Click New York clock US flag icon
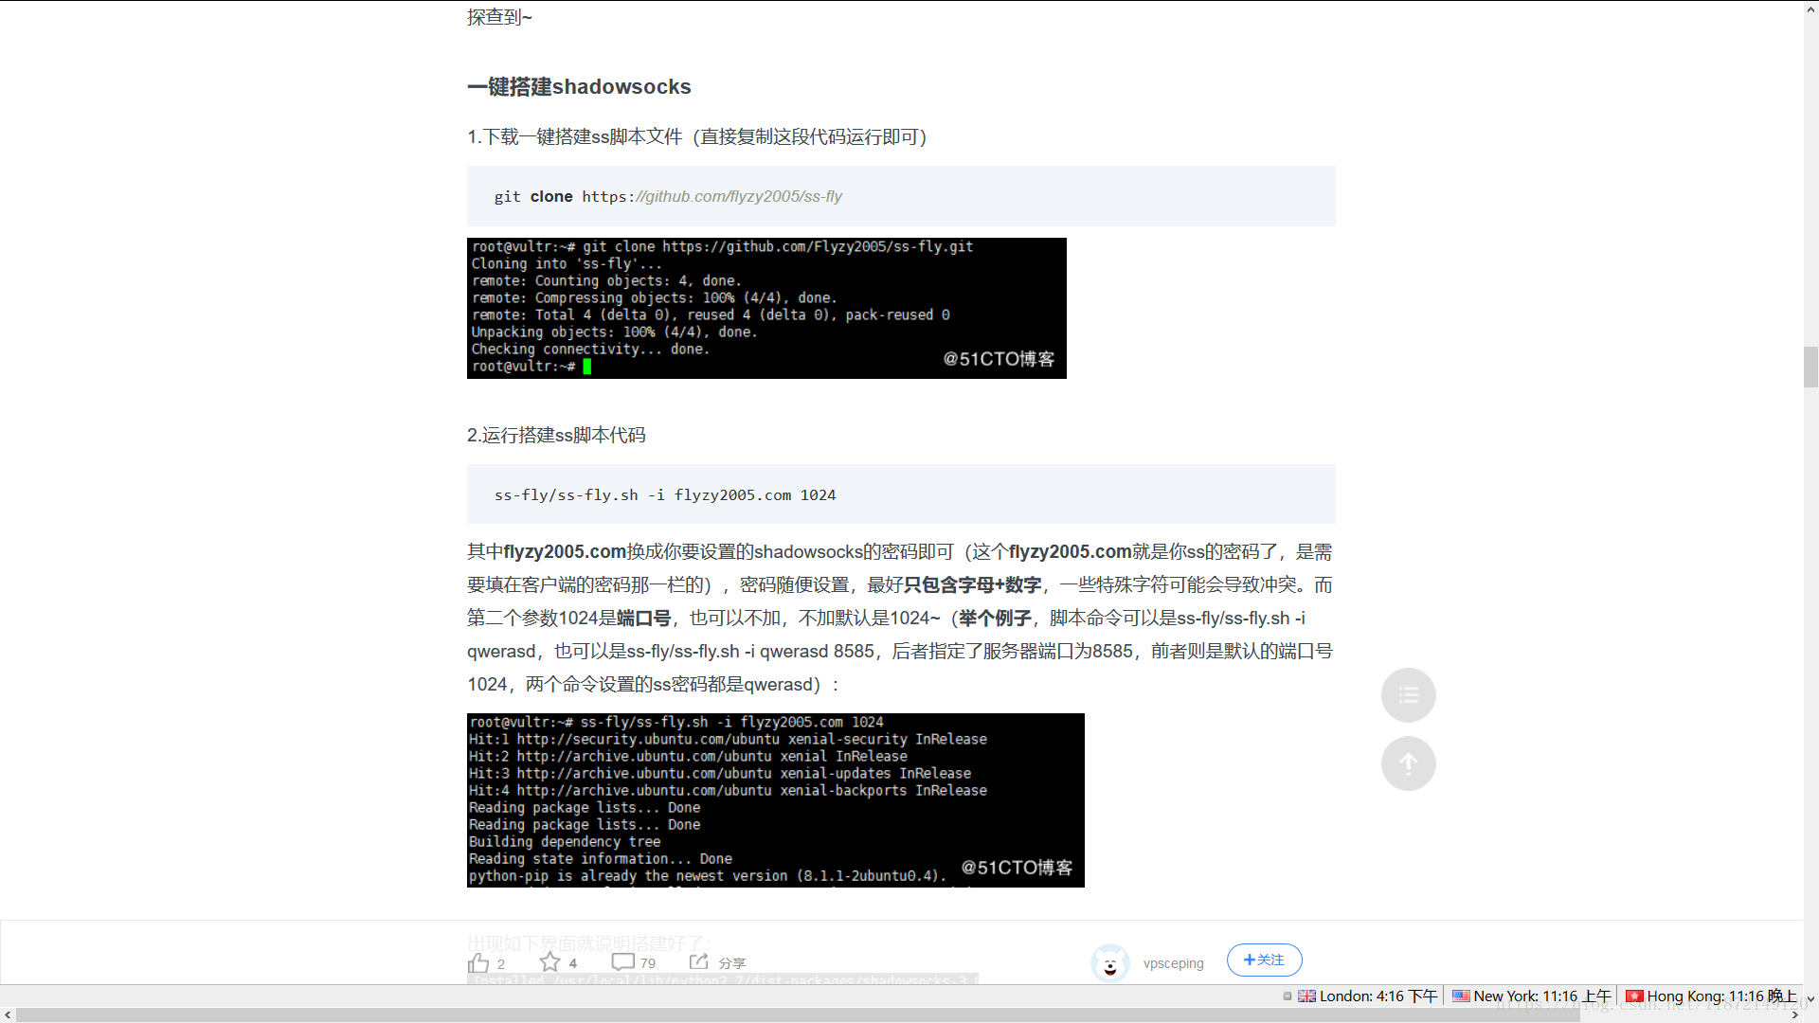Viewport: 1819px width, 1023px height. (1461, 996)
